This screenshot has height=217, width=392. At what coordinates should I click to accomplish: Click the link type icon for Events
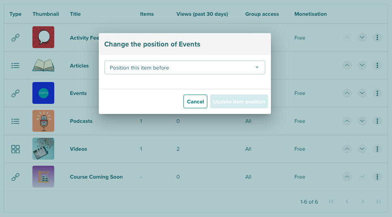(x=15, y=93)
